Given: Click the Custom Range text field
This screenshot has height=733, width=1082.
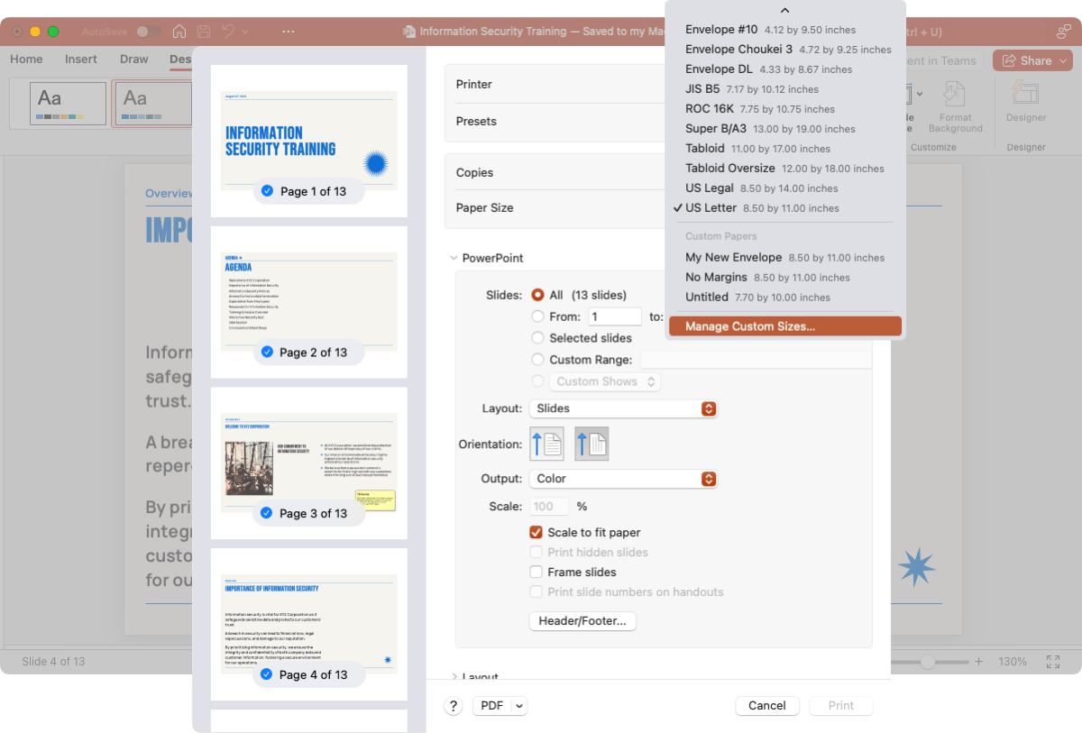Looking at the screenshot, I should [x=756, y=360].
